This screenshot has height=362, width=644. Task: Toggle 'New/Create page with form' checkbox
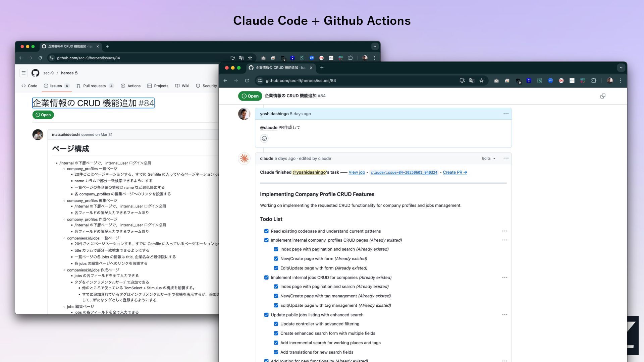click(x=276, y=259)
